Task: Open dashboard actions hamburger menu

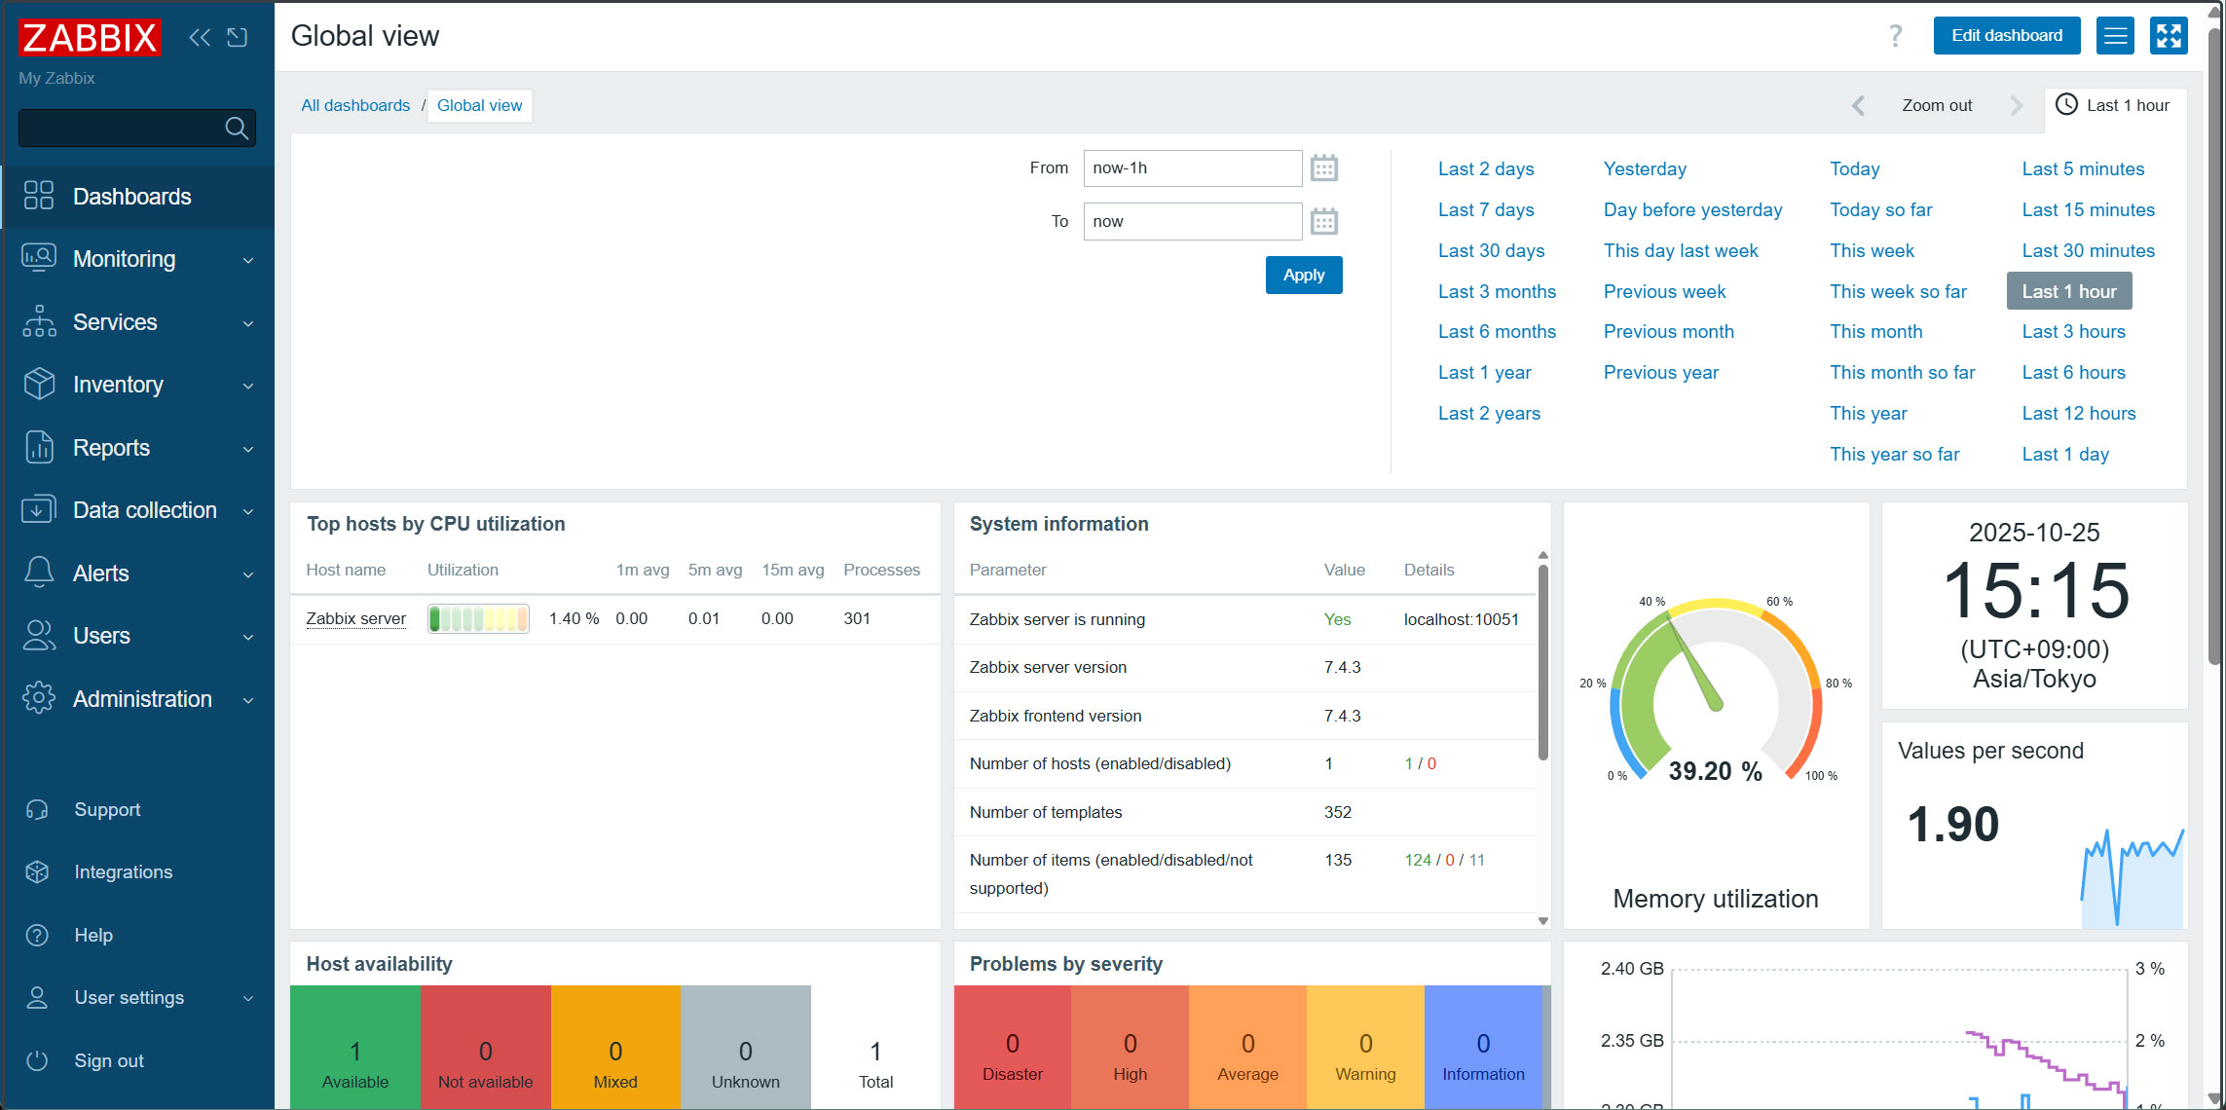Action: [x=2115, y=36]
